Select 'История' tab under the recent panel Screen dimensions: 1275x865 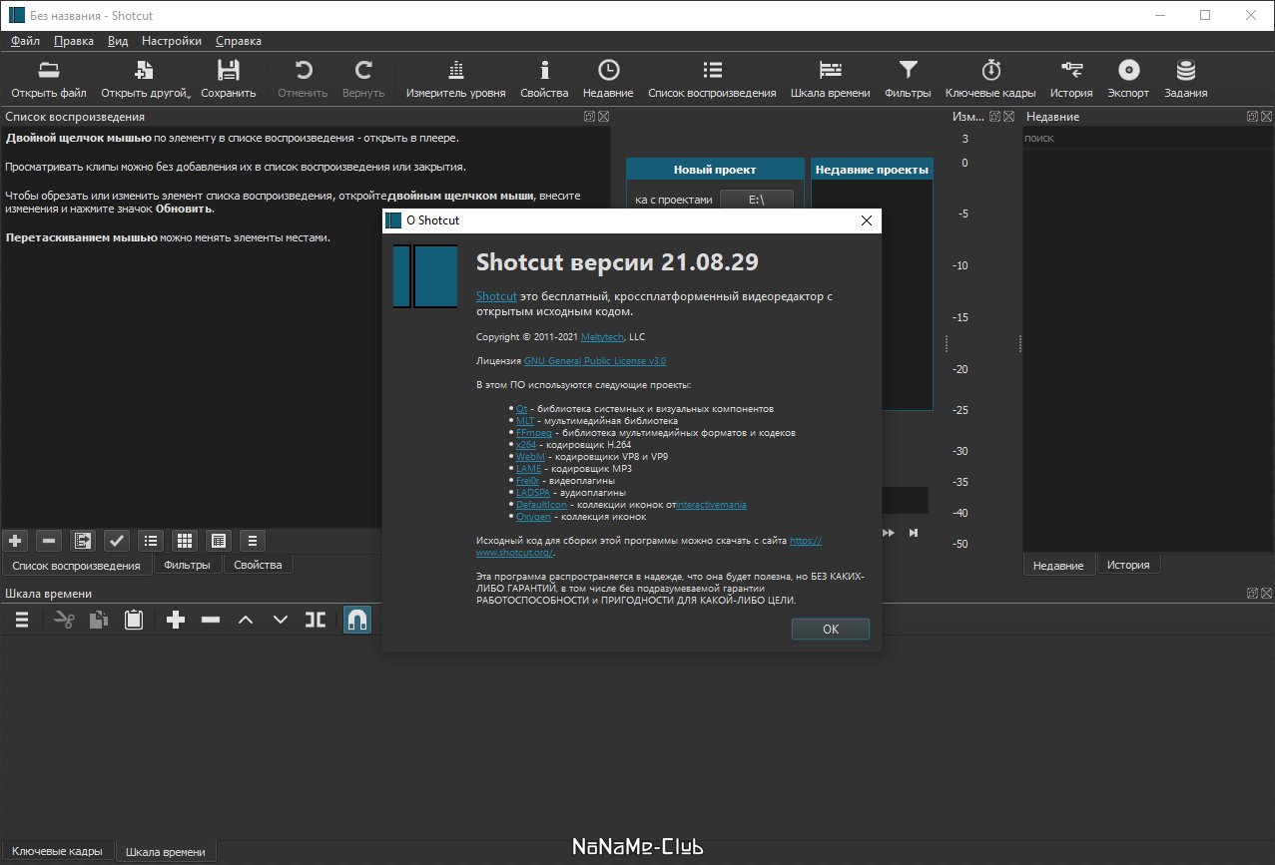point(1128,565)
